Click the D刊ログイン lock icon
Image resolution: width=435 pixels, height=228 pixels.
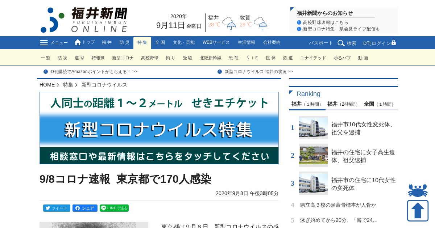click(x=394, y=42)
